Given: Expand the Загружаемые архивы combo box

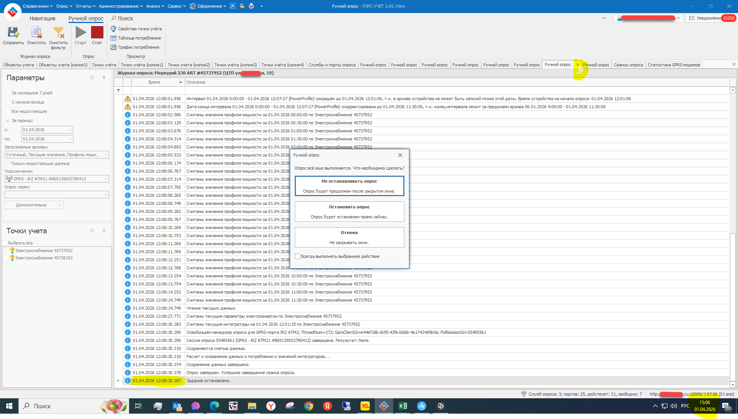Looking at the screenshot, I should 106,155.
